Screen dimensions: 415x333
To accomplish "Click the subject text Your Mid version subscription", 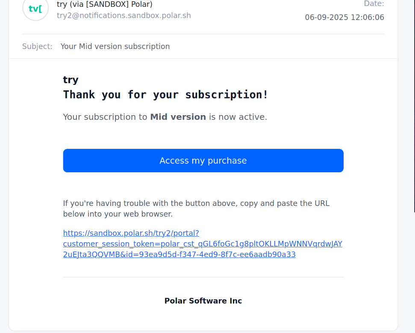I will tap(115, 46).
